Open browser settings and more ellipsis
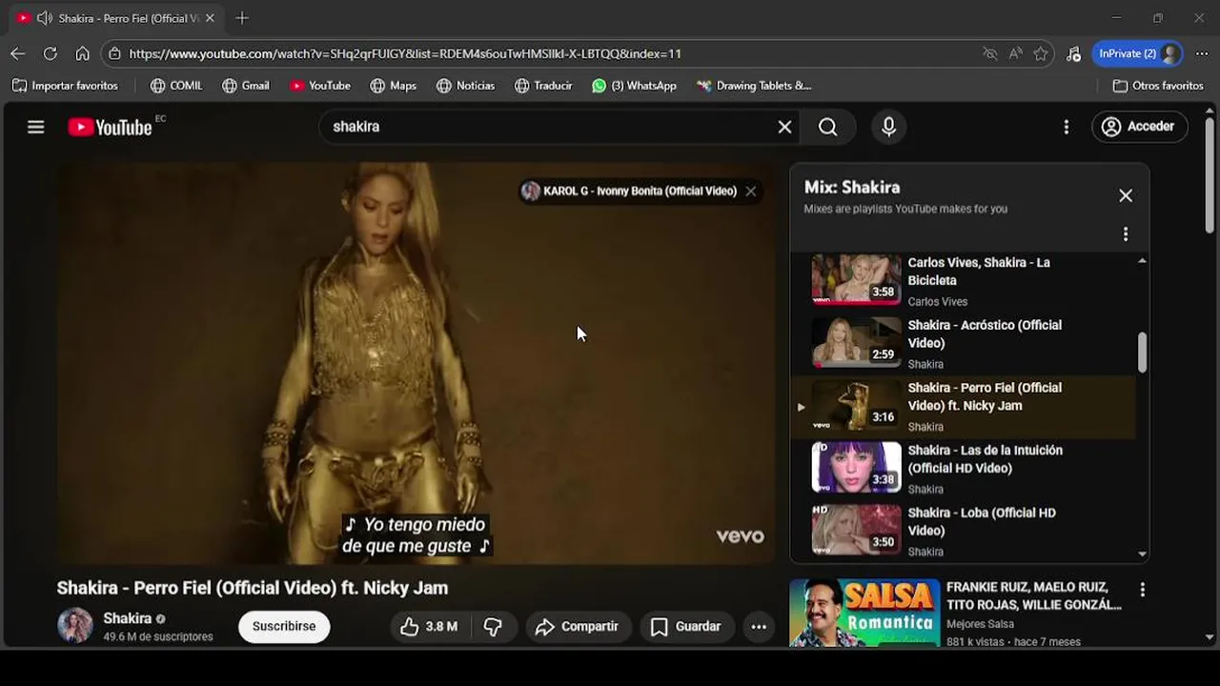 (1201, 53)
